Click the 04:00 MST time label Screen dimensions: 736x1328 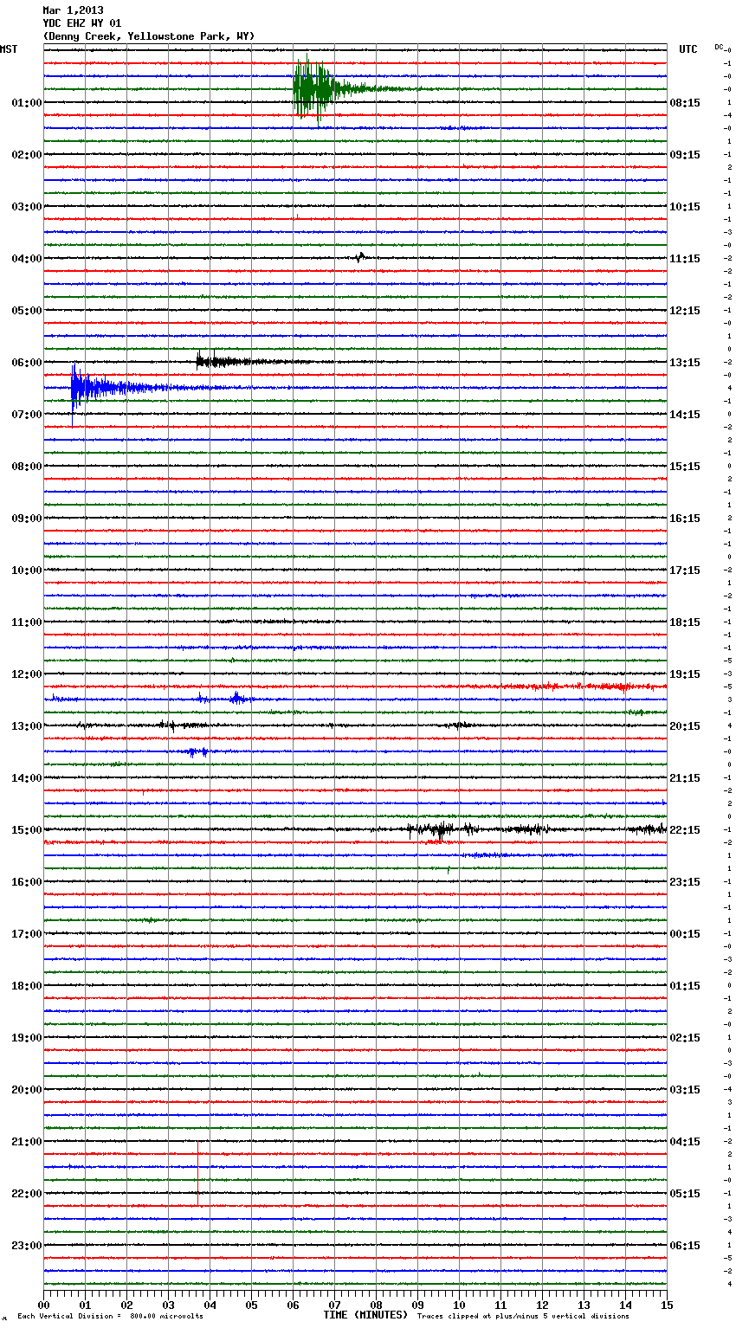pos(27,259)
